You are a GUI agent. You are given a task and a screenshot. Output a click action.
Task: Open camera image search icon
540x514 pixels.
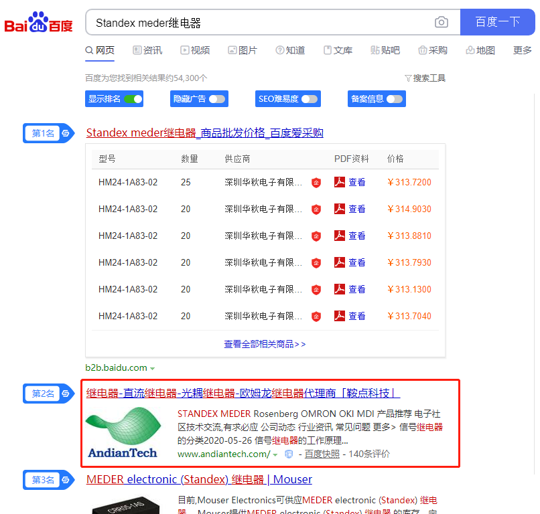click(x=441, y=22)
